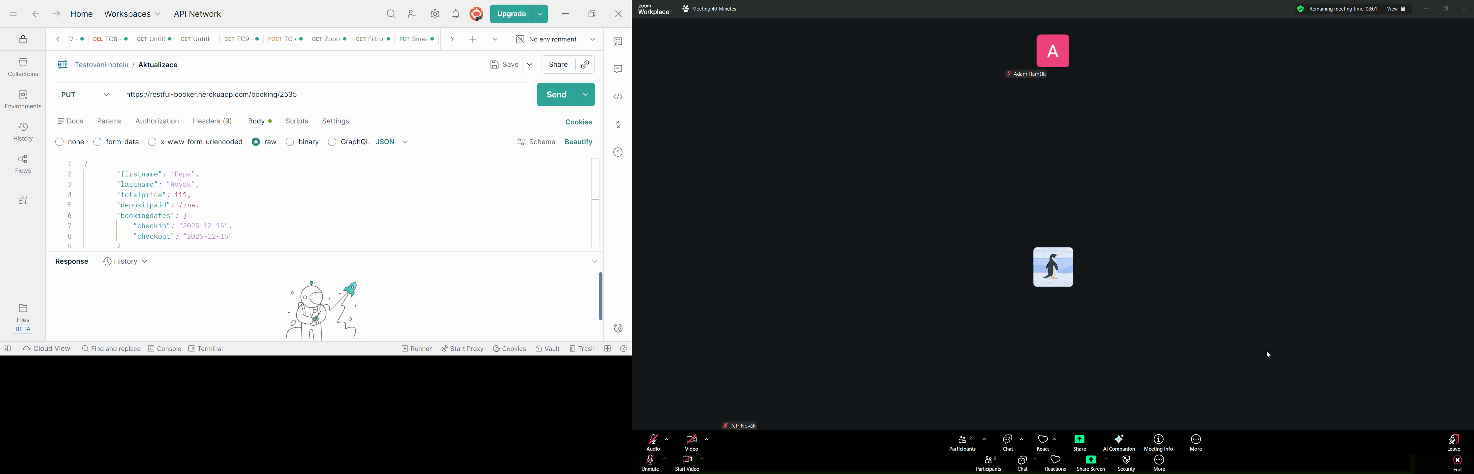The image size is (1474, 474).
Task: Open the Collections sidebar panel
Action: pos(23,67)
